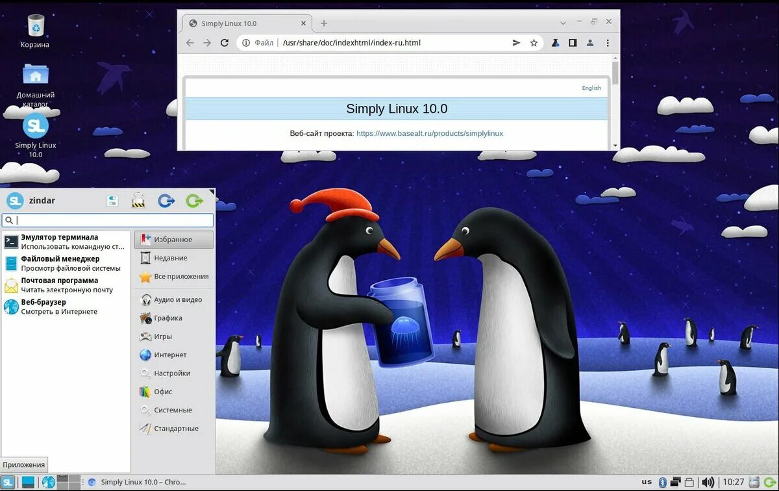The image size is (779, 491).
Task: Open the Игры category
Action: coord(174,336)
